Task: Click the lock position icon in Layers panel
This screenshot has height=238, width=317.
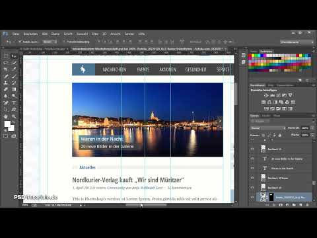Action: coord(274,135)
